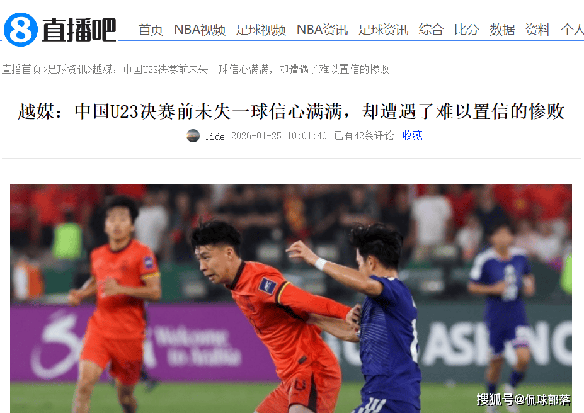The width and height of the screenshot is (584, 413).
Task: Select 综合 nav item
Action: (431, 30)
